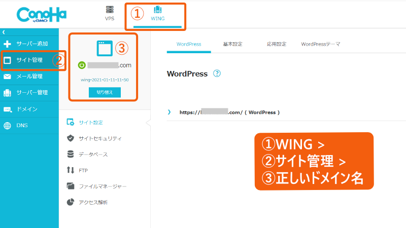406x228 pixels.
Task: Click the WordPress help question mark icon
Action: pyautogui.click(x=217, y=73)
